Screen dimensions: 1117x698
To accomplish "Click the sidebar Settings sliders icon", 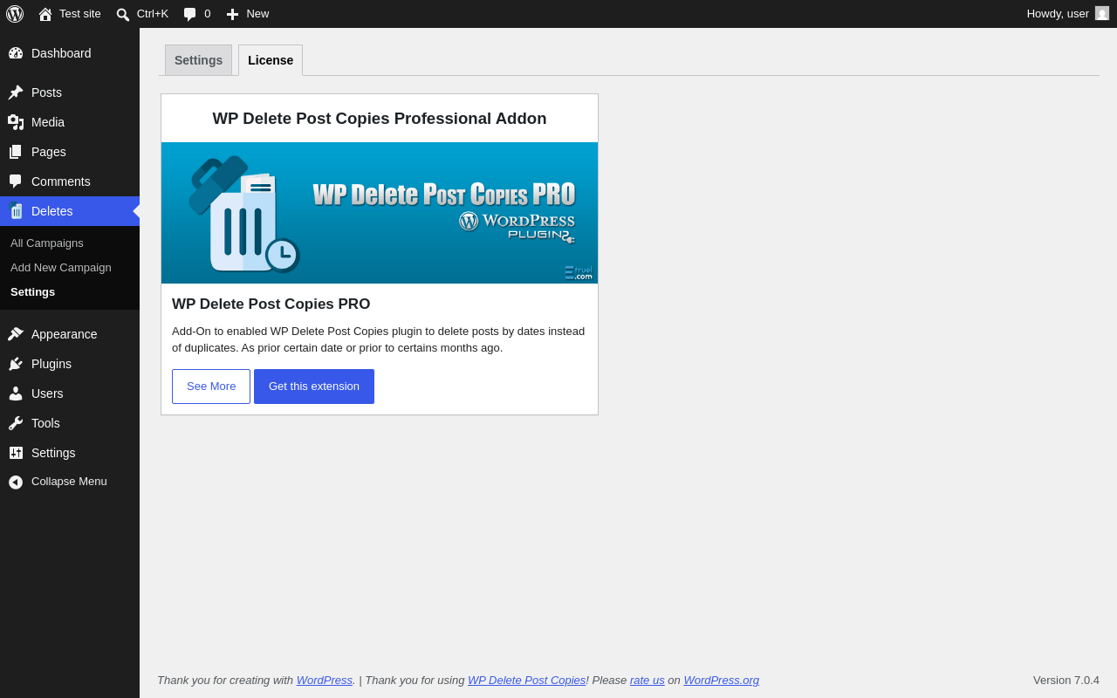I will [16, 453].
